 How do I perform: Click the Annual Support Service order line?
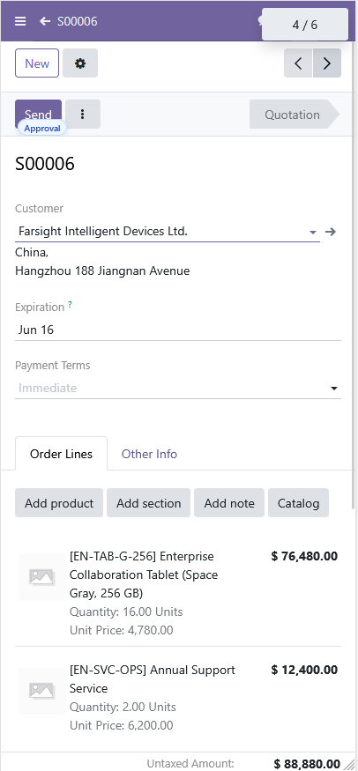178,697
